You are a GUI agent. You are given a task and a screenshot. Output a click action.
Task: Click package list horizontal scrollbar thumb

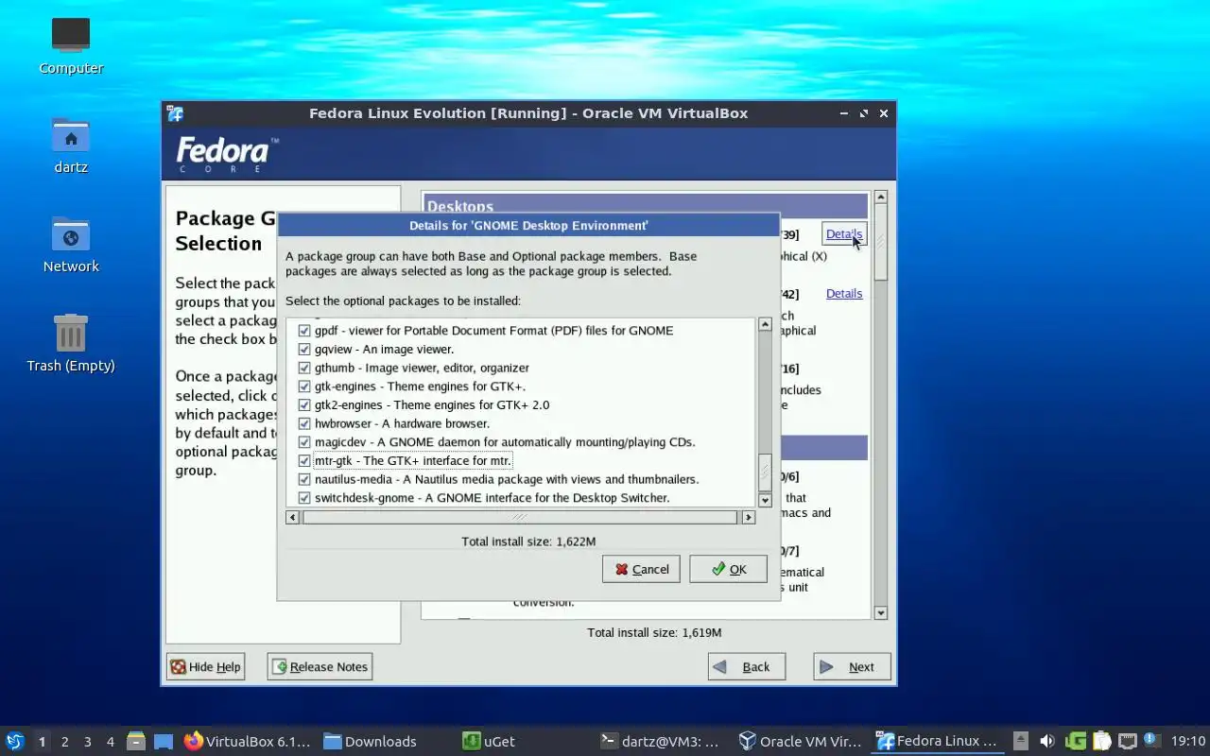point(519,517)
